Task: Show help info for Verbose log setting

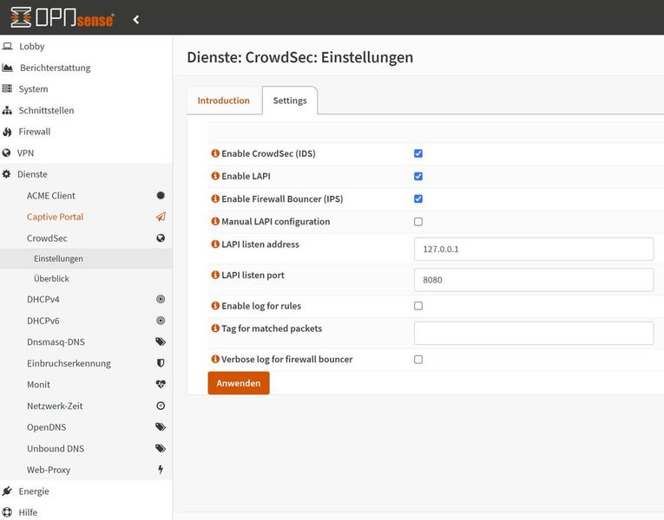Action: pos(215,359)
